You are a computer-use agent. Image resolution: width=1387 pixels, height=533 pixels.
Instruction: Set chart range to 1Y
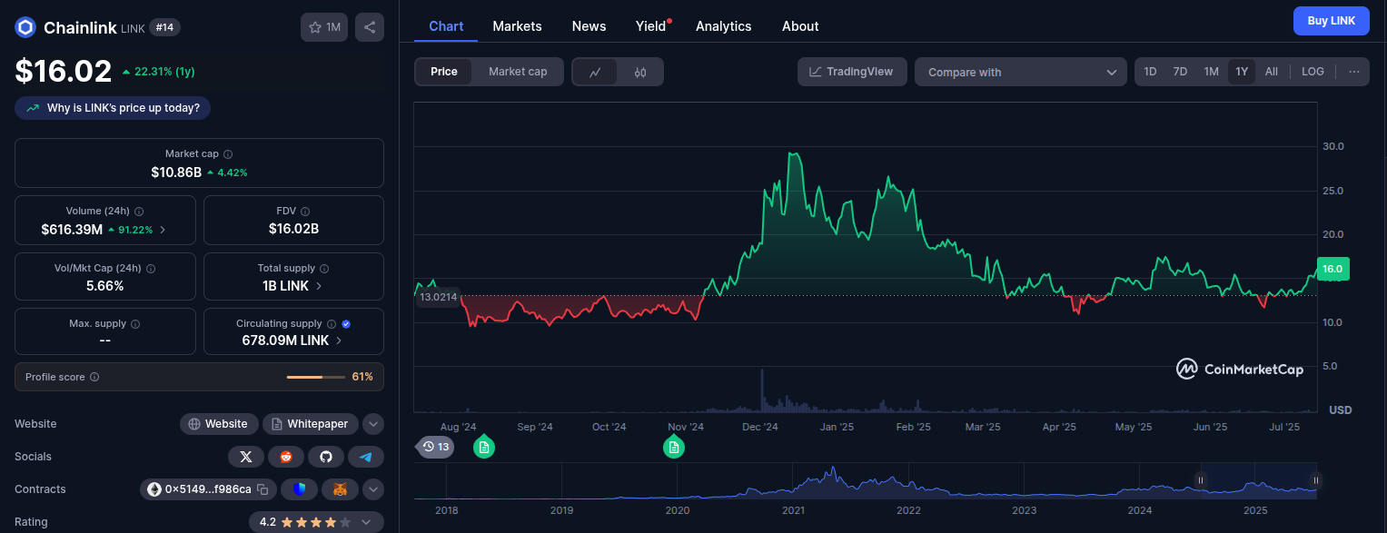point(1242,72)
